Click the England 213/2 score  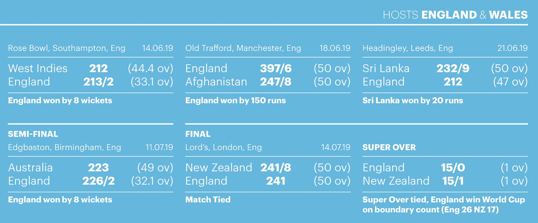98,82
